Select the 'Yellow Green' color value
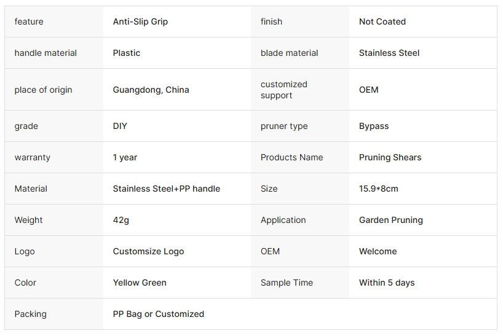 (x=140, y=283)
